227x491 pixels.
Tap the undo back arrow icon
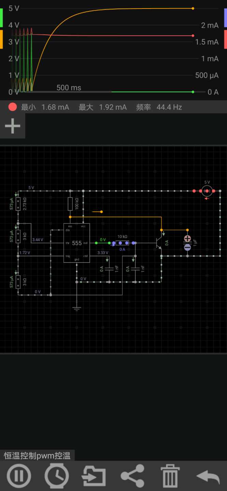pos(208,476)
